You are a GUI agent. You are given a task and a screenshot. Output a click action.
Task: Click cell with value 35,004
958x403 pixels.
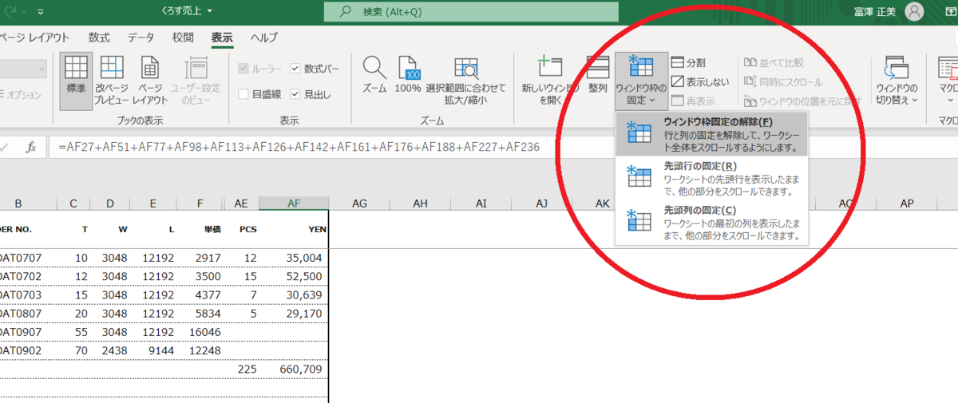293,258
